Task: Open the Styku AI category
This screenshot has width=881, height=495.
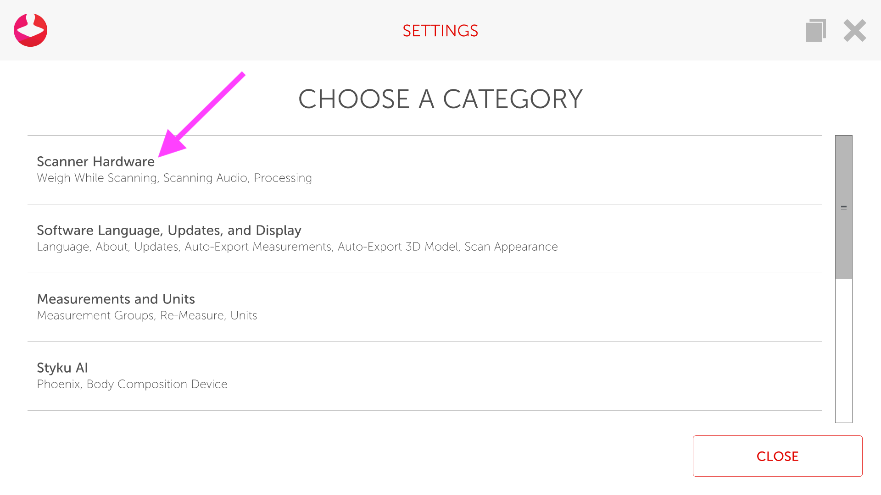Action: pos(62,368)
